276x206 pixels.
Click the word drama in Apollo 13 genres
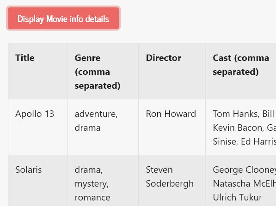(x=87, y=128)
